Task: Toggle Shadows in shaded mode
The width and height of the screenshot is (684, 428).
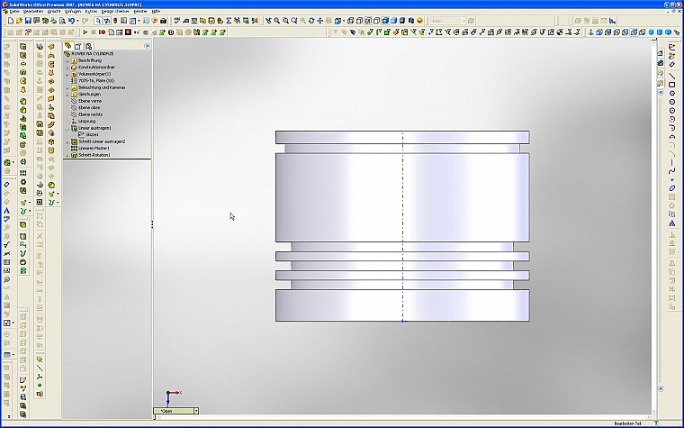Action: tap(401, 21)
